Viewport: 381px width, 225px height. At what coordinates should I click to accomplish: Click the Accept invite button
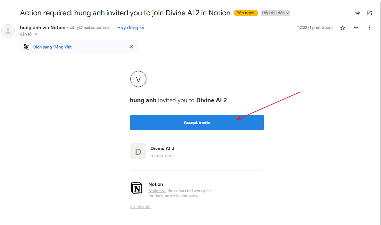click(x=197, y=122)
